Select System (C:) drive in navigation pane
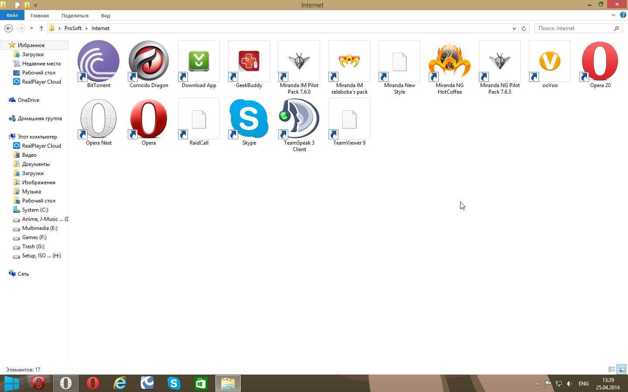 pyautogui.click(x=35, y=210)
